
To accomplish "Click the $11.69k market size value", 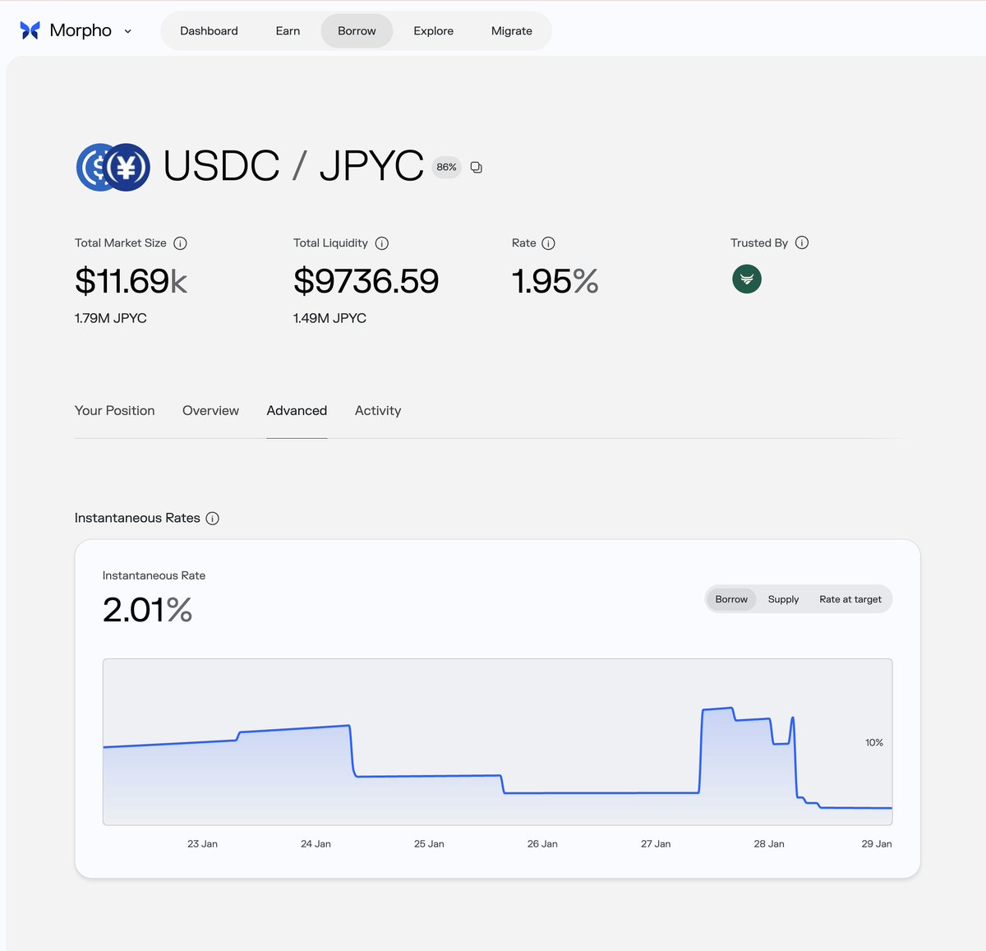I will (131, 281).
